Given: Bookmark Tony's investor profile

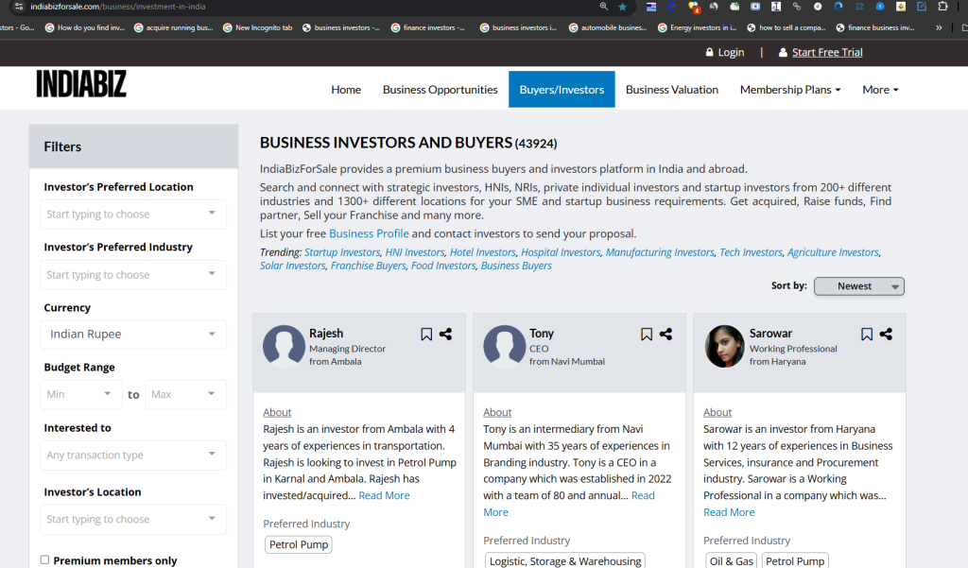Looking at the screenshot, I should pyautogui.click(x=647, y=335).
